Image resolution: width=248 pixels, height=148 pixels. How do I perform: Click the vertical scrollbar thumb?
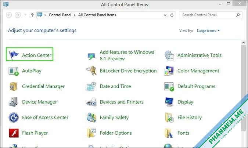click(244, 88)
